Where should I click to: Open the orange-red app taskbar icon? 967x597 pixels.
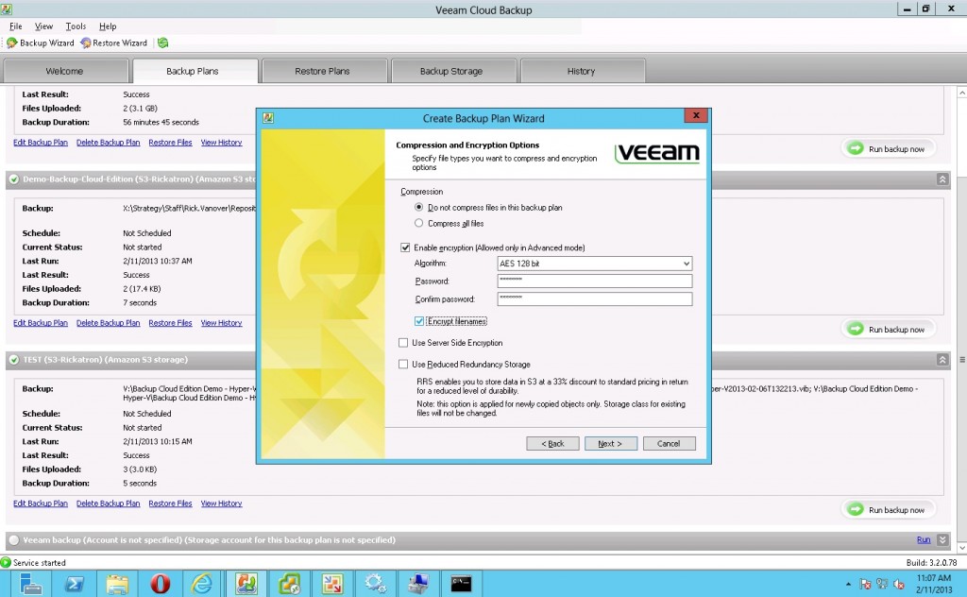[331, 584]
